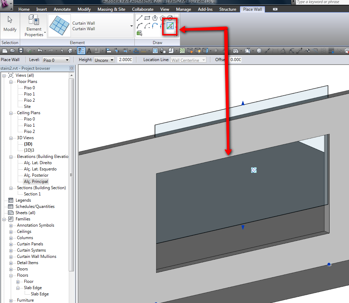Click the top blue flip arrow control

coord(243,103)
